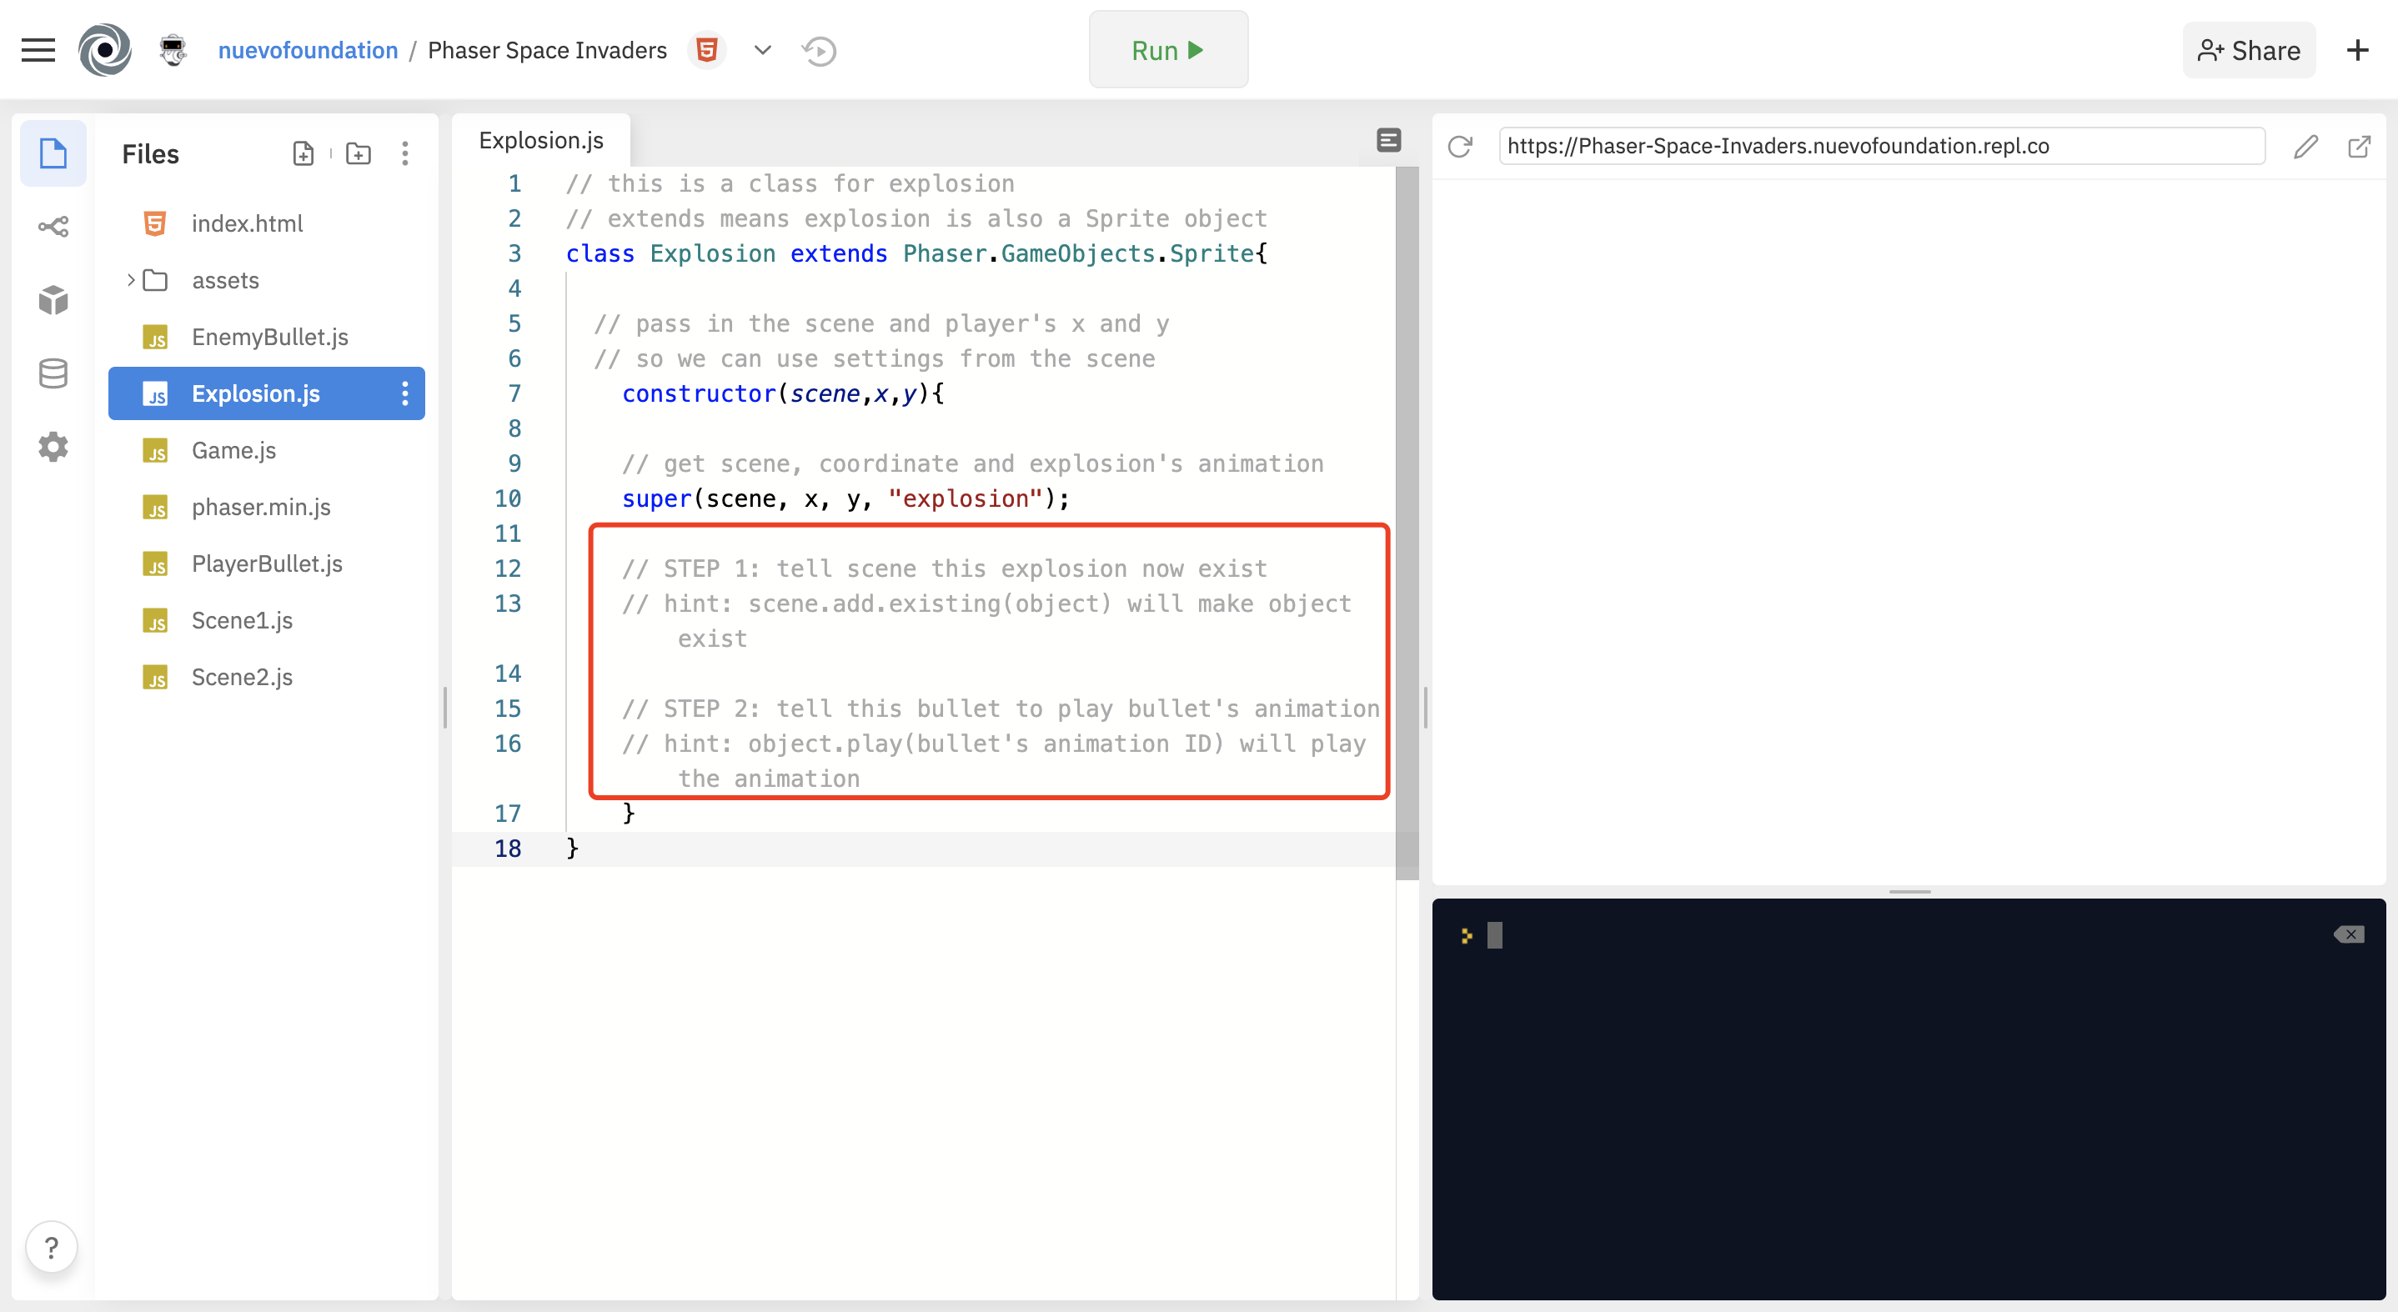The height and width of the screenshot is (1312, 2398).
Task: Click the nuevofoundation profile link
Action: coord(307,50)
